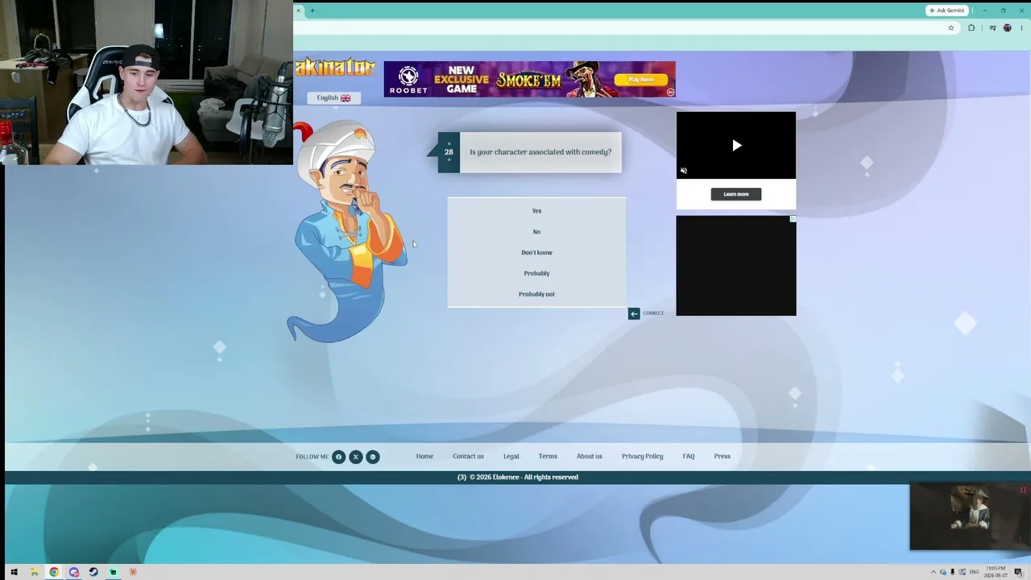Choose the Probably not answer

[536, 295]
